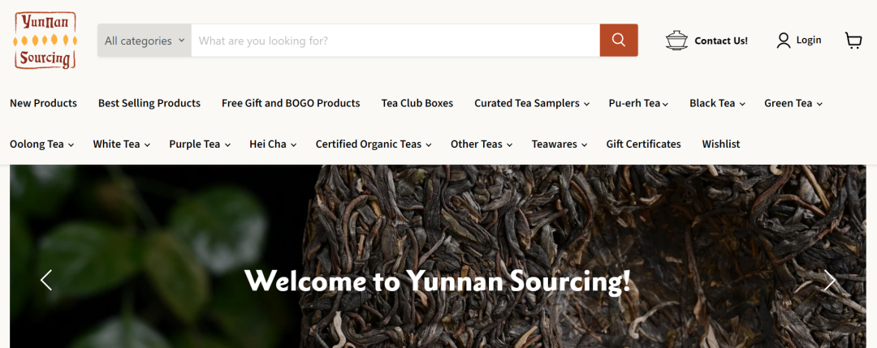Open New Products page
Screen dimensions: 877x348
click(x=44, y=103)
